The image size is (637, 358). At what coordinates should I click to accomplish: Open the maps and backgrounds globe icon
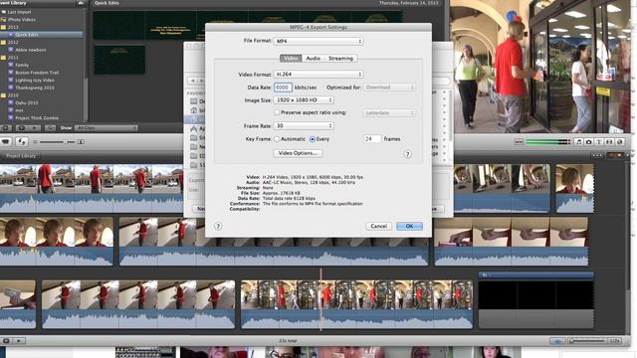[x=619, y=141]
